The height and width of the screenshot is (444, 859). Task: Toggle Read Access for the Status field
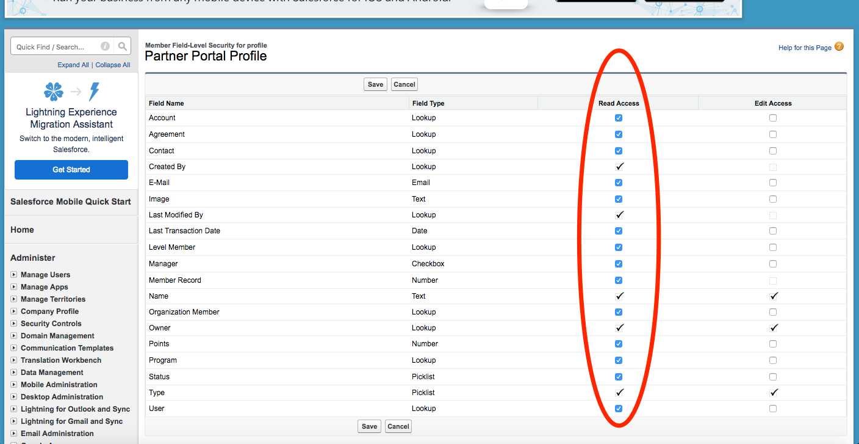(619, 377)
